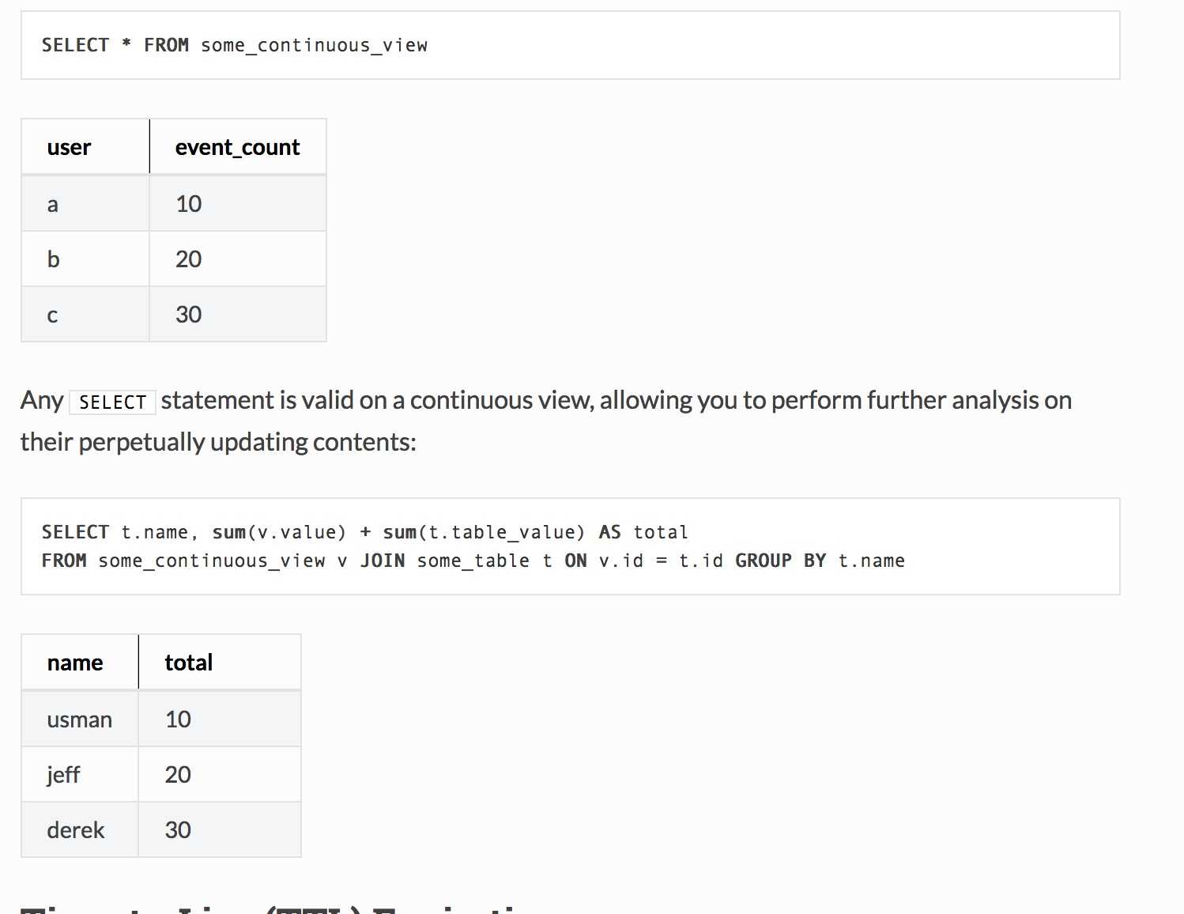Click the first SELECT query code block

click(570, 45)
